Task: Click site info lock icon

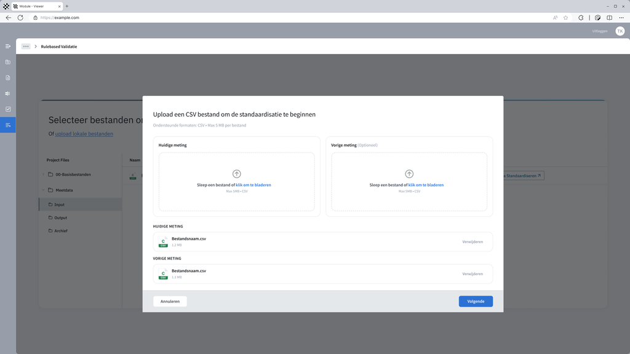Action: (x=35, y=18)
